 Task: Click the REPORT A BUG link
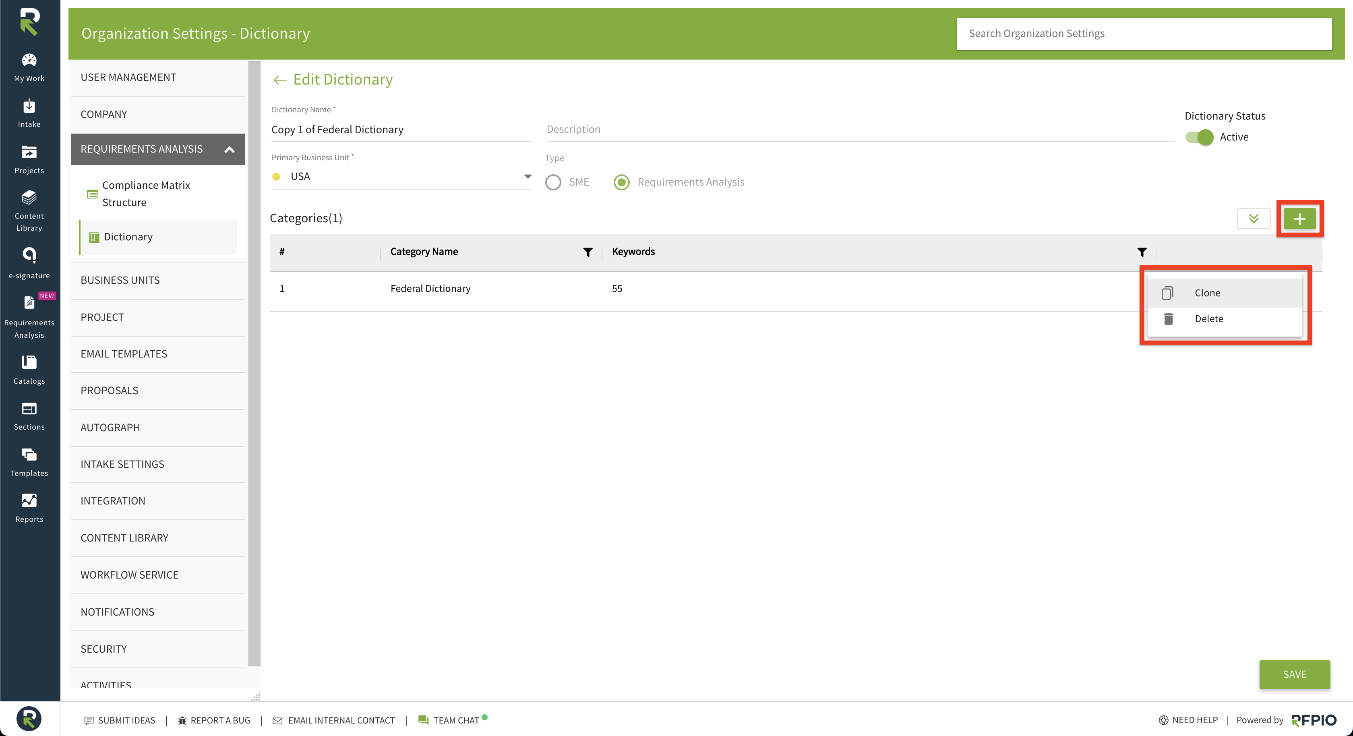pos(220,720)
